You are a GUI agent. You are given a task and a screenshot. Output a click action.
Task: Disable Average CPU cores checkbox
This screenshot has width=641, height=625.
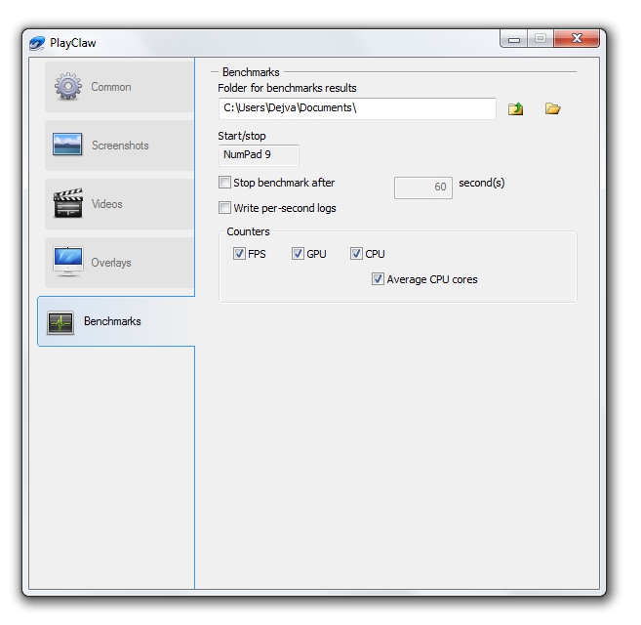tap(378, 279)
